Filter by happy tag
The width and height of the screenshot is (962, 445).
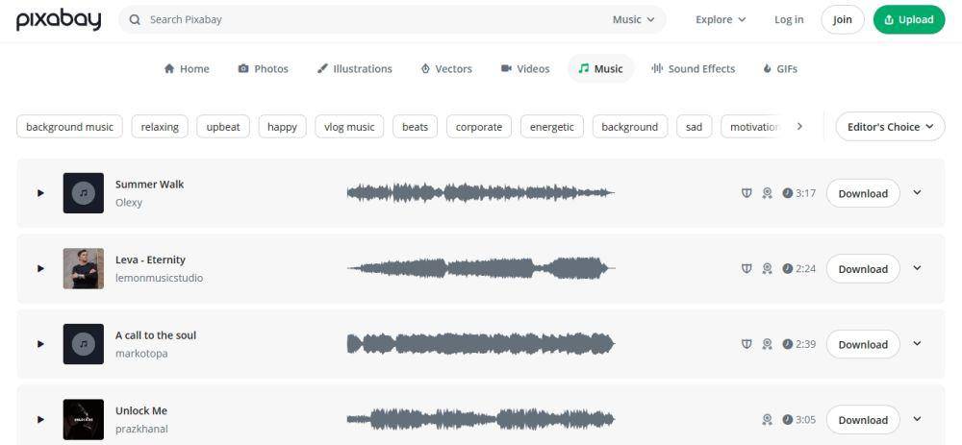(282, 127)
